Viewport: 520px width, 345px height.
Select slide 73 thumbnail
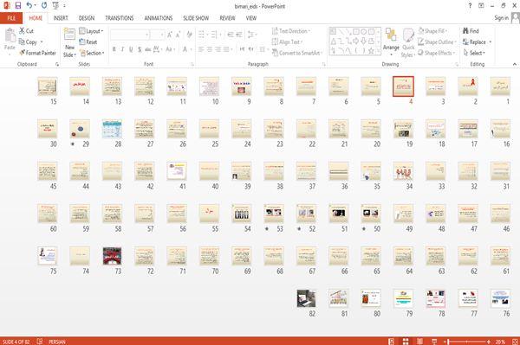click(x=112, y=256)
